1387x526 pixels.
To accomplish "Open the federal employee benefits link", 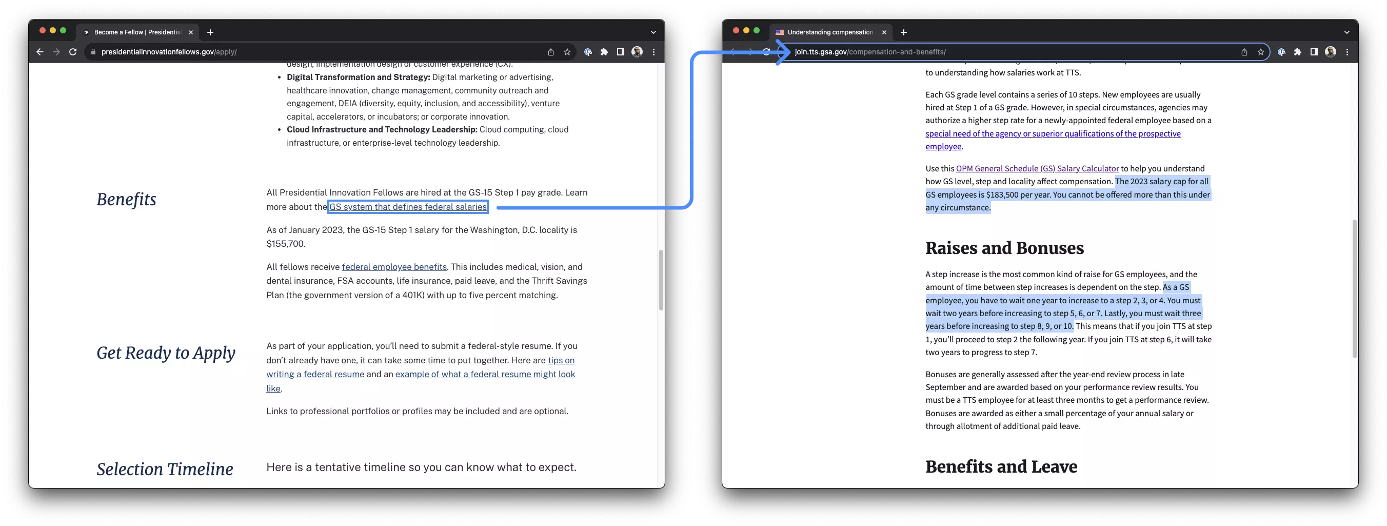I will (394, 267).
